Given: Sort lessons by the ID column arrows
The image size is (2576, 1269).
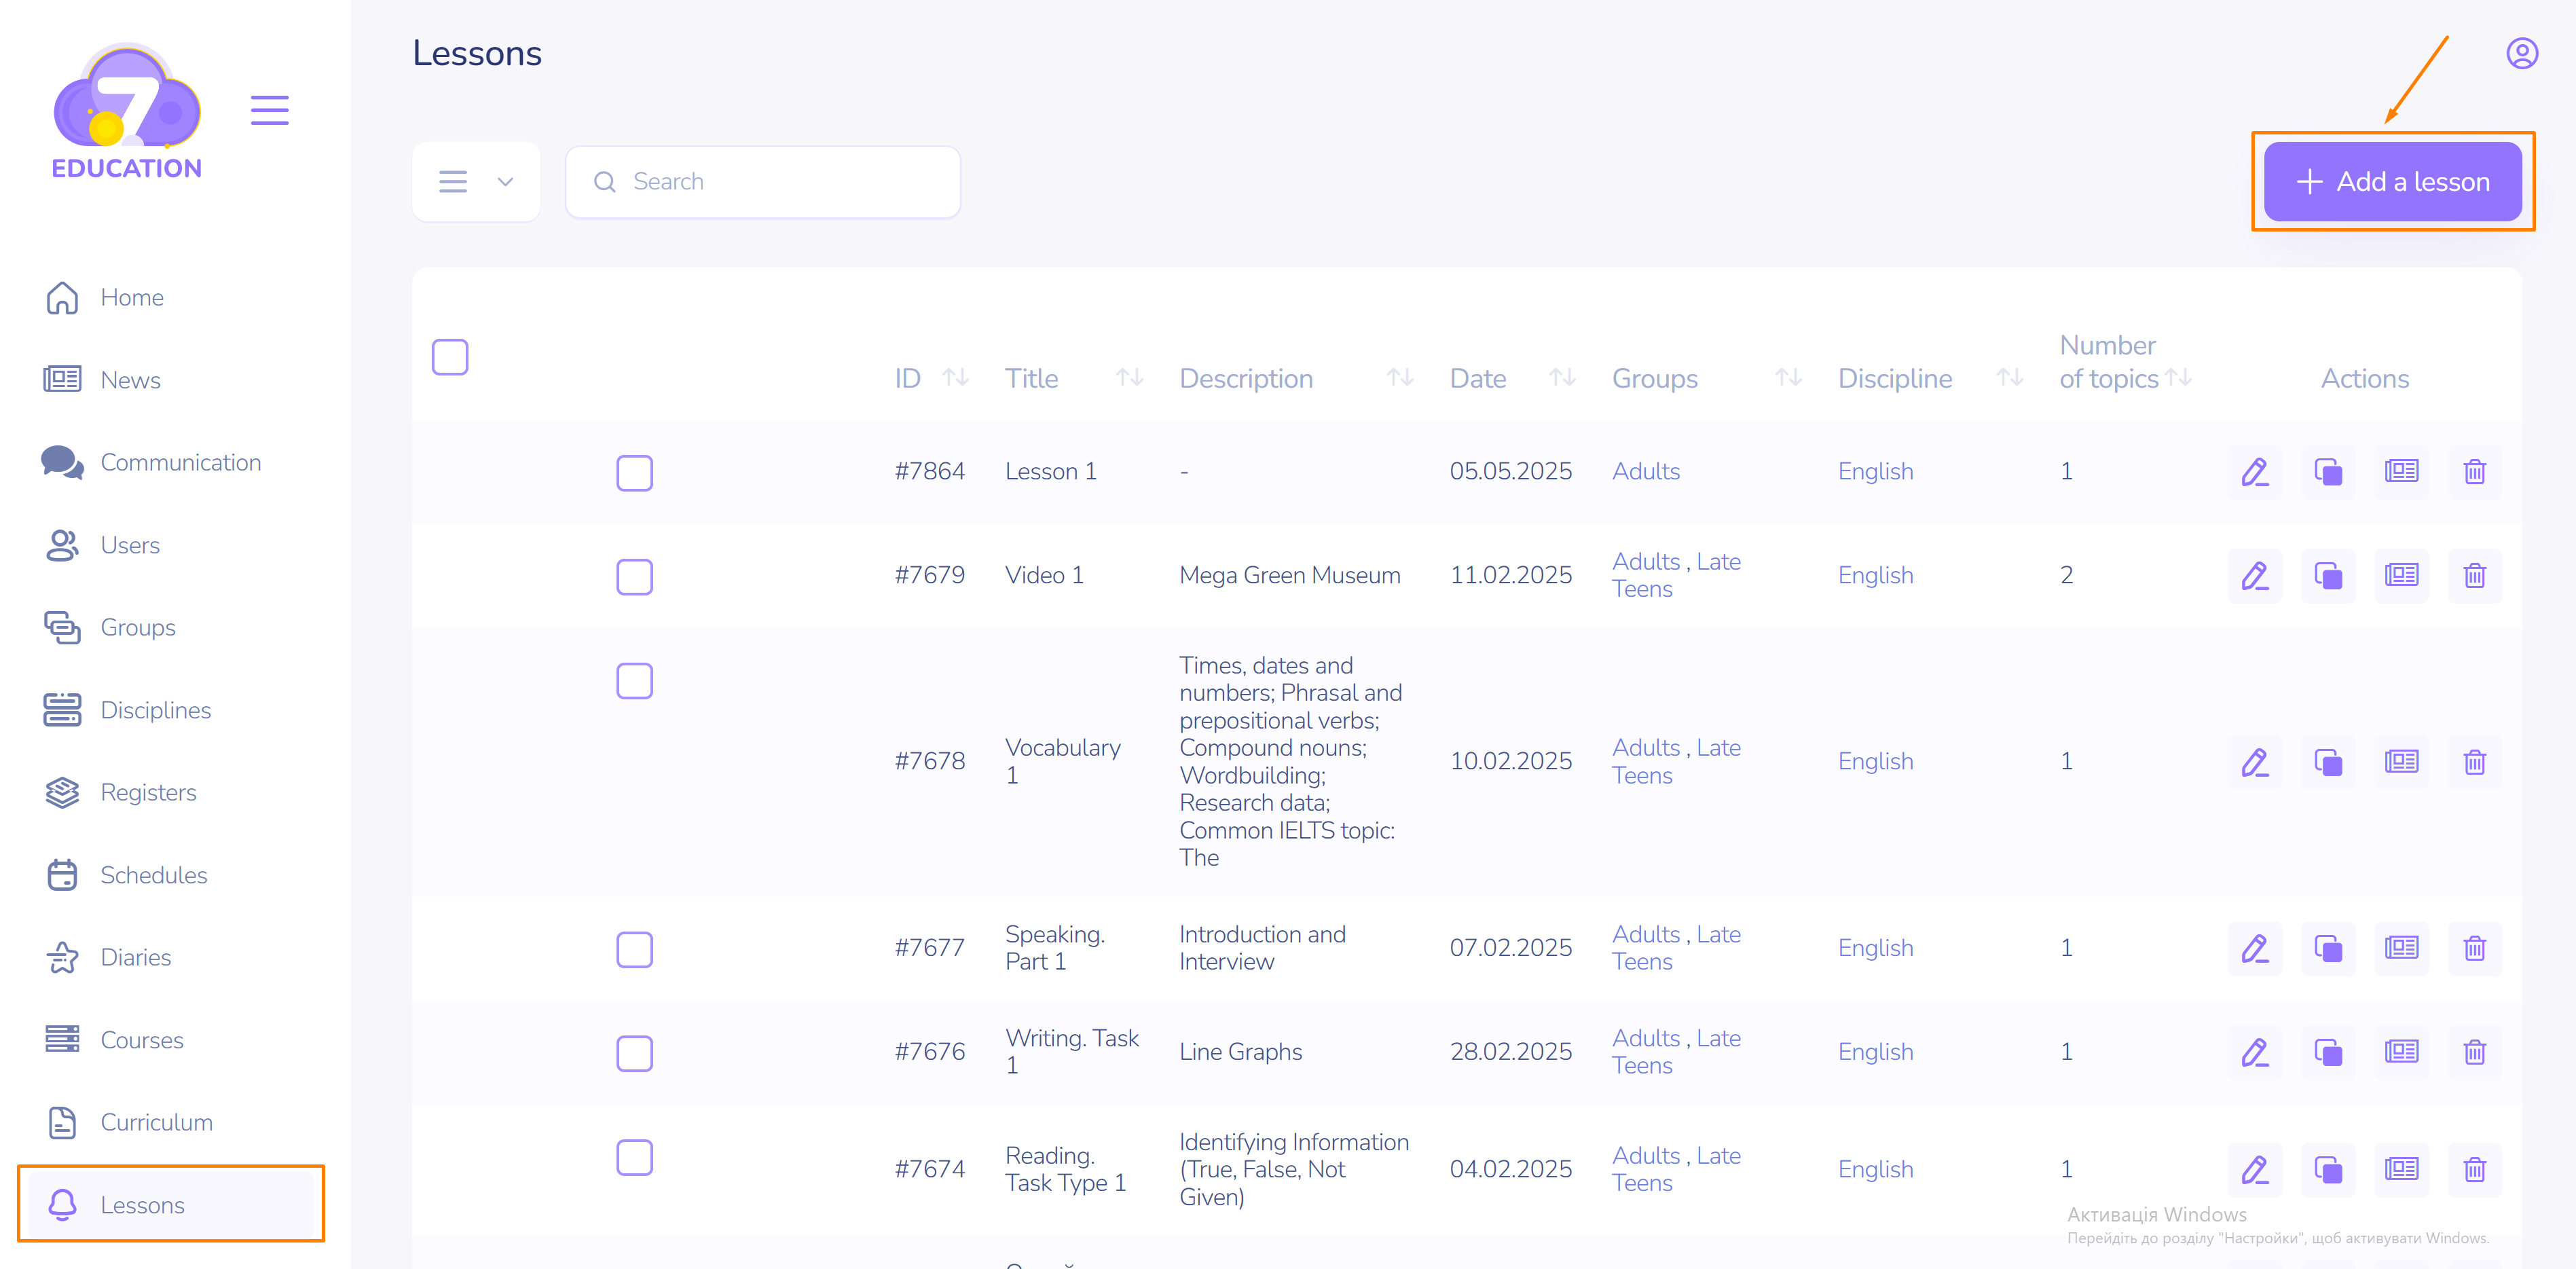Looking at the screenshot, I should click(x=955, y=378).
